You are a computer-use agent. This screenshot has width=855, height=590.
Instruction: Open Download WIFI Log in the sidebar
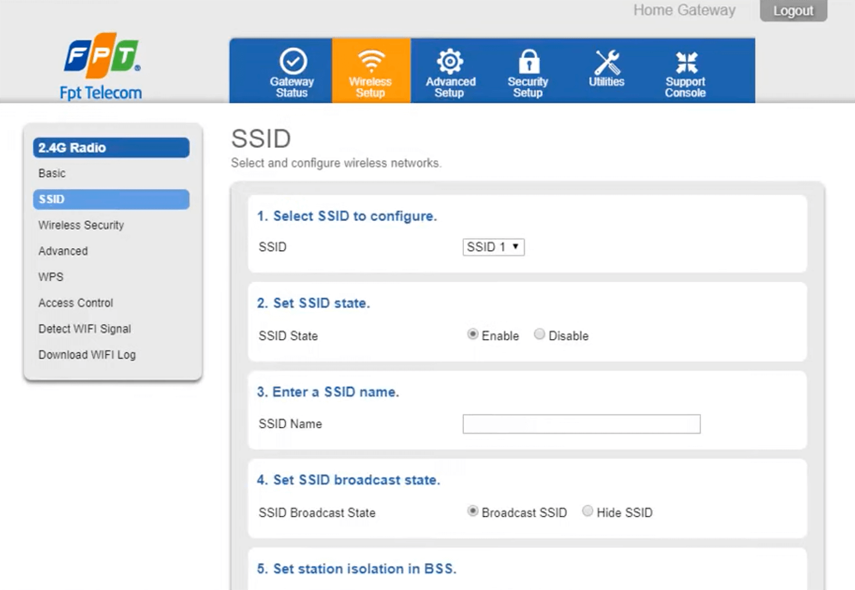click(x=87, y=355)
